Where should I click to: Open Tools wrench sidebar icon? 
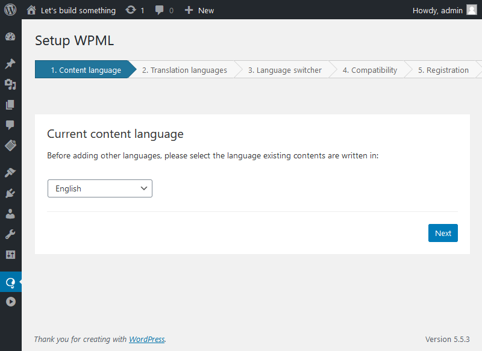coord(10,234)
